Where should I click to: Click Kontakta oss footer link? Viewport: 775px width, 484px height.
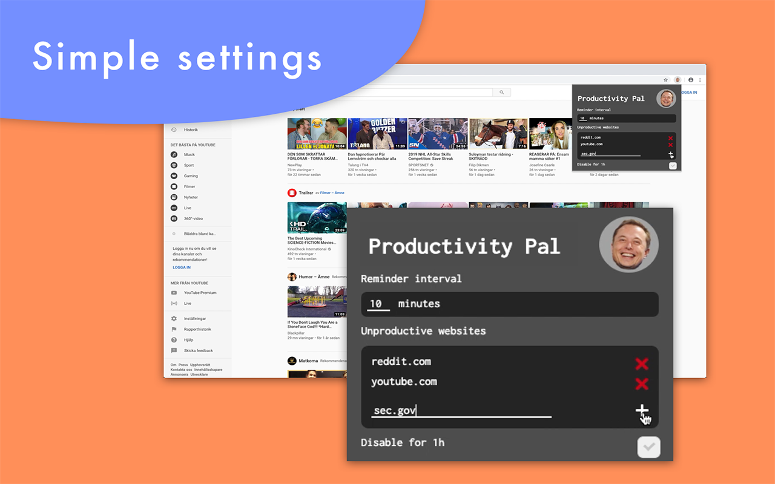pos(181,370)
